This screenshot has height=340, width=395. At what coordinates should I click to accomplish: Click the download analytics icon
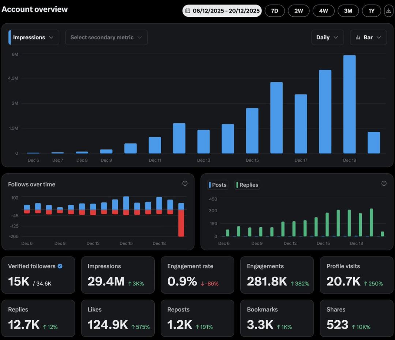[388, 11]
